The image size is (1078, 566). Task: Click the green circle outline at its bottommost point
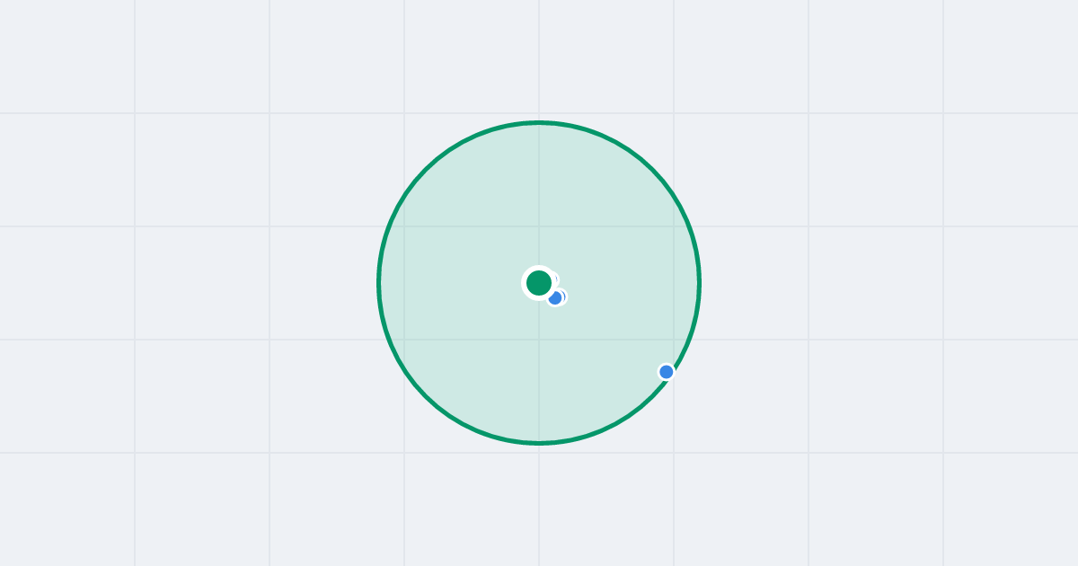click(x=539, y=443)
